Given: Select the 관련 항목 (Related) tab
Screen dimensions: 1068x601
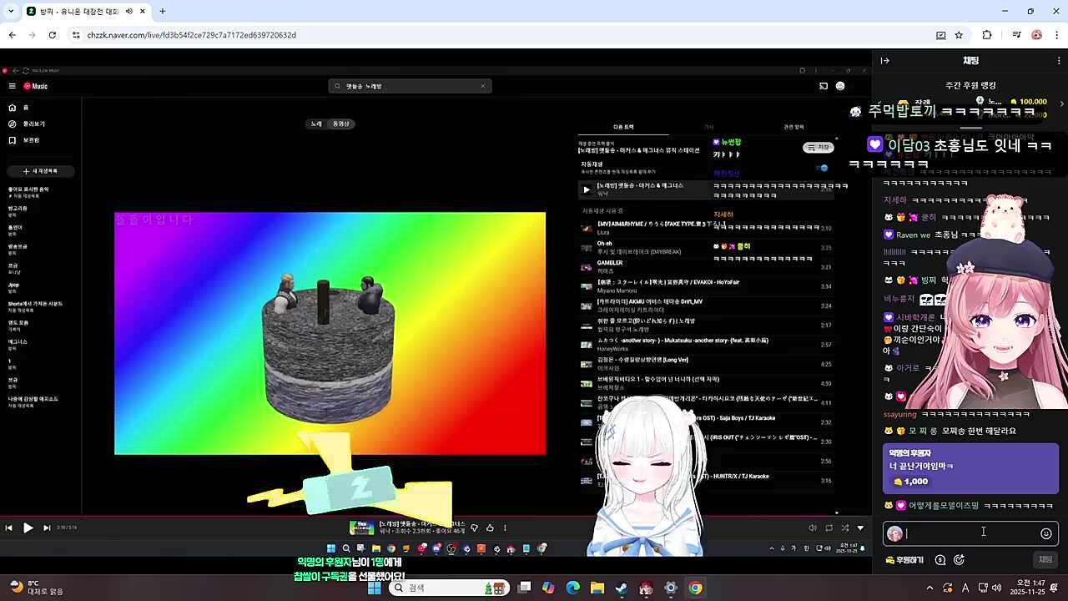Looking at the screenshot, I should pyautogui.click(x=793, y=127).
